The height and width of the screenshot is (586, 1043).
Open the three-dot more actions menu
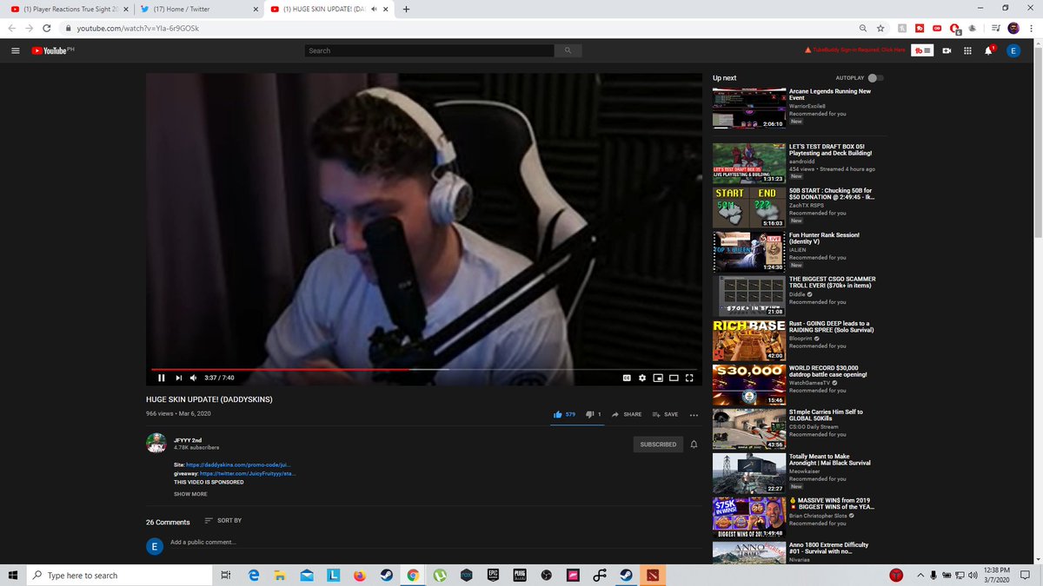point(694,415)
